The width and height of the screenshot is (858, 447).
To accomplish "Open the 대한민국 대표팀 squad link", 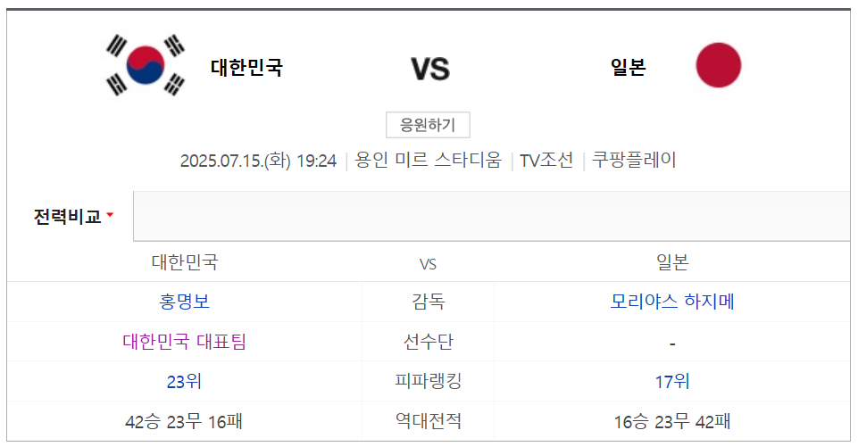I will pyautogui.click(x=185, y=342).
